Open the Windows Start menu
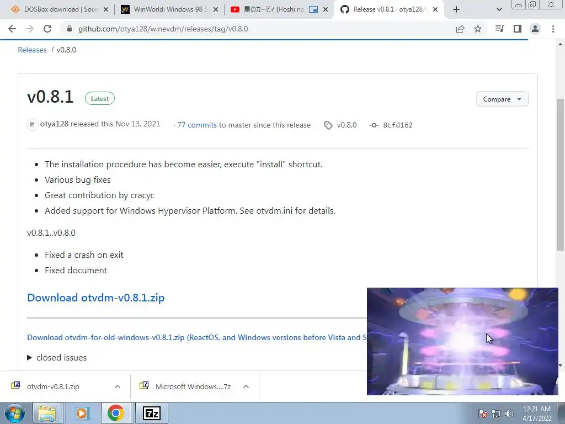 14,413
